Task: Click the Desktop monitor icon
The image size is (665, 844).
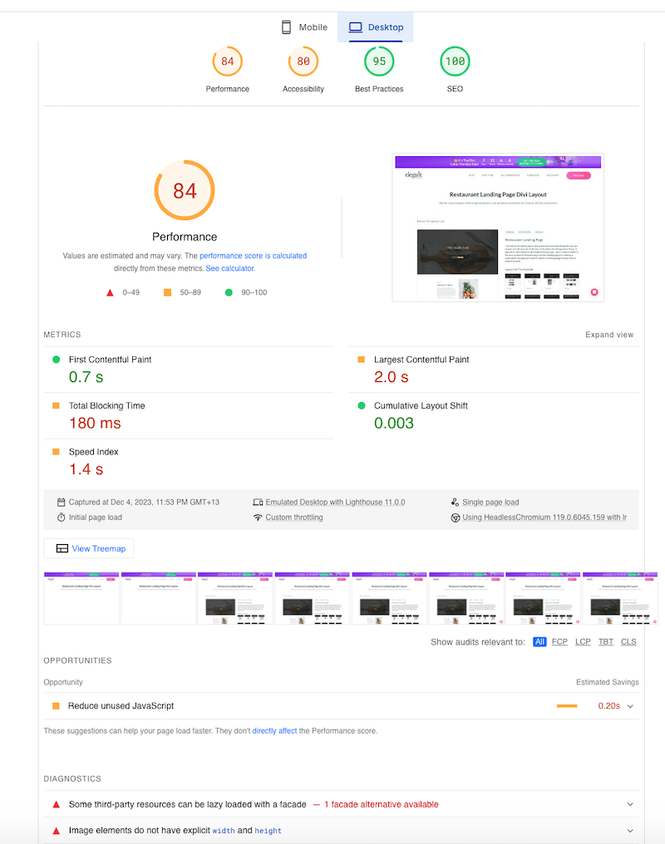Action: point(354,27)
